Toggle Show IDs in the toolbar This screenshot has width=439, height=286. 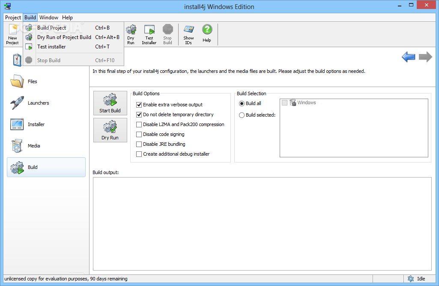[188, 34]
